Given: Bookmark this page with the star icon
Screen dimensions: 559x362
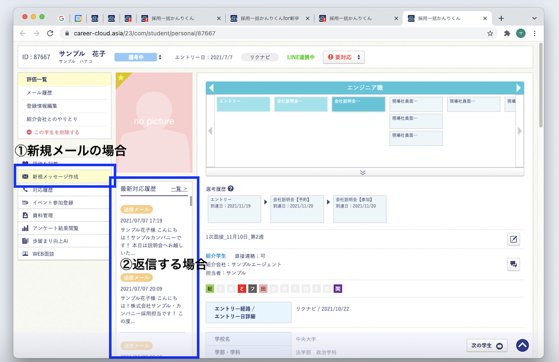Looking at the screenshot, I should tap(490, 33).
